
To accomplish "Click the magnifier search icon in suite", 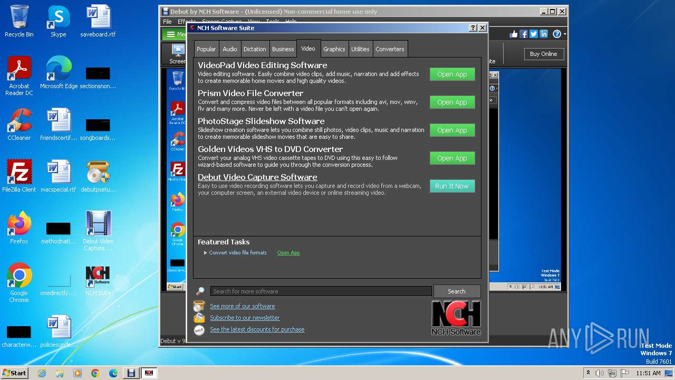I will click(200, 291).
